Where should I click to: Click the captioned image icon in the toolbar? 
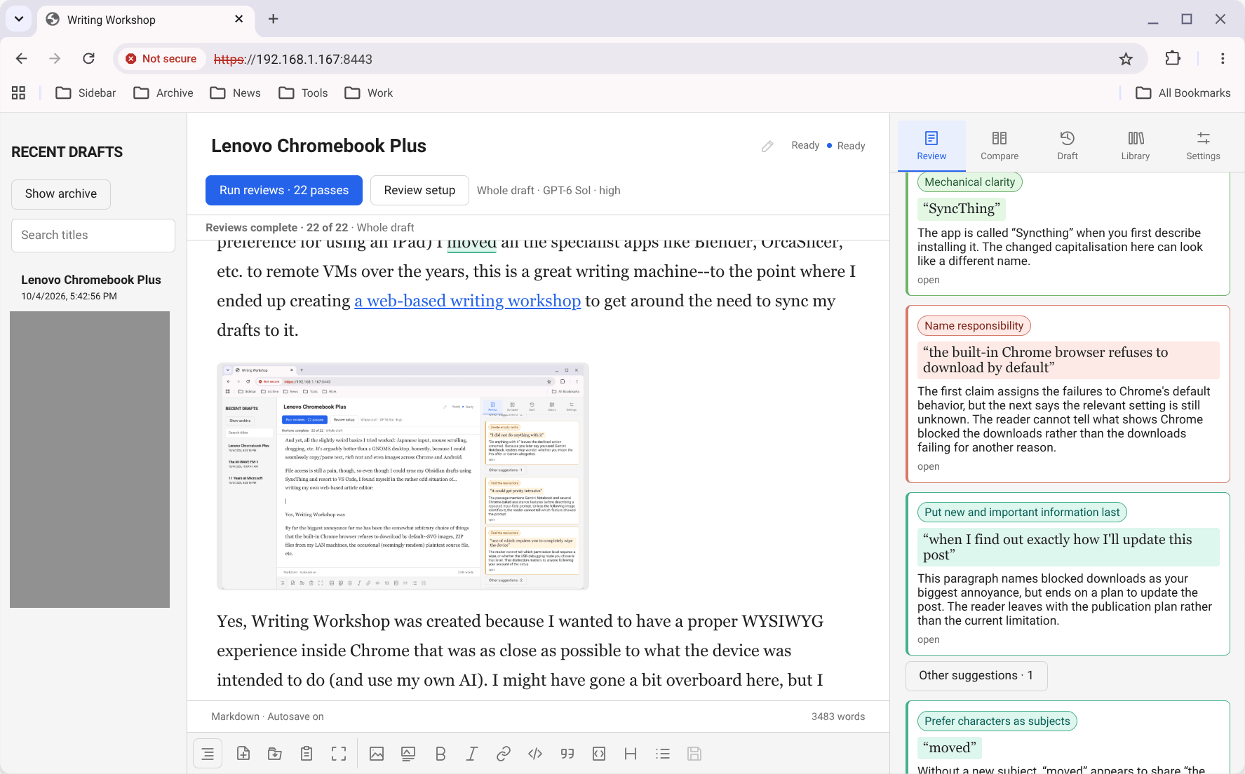(408, 754)
